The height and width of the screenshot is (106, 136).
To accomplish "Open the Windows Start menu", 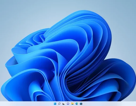I will pyautogui.click(x=55, y=104).
